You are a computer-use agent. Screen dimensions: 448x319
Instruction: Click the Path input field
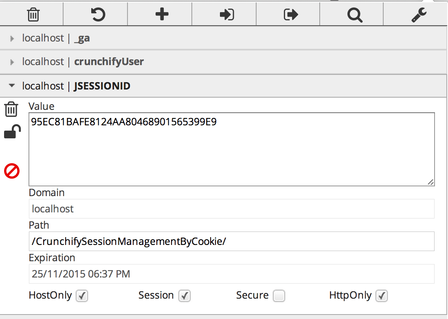click(231, 241)
